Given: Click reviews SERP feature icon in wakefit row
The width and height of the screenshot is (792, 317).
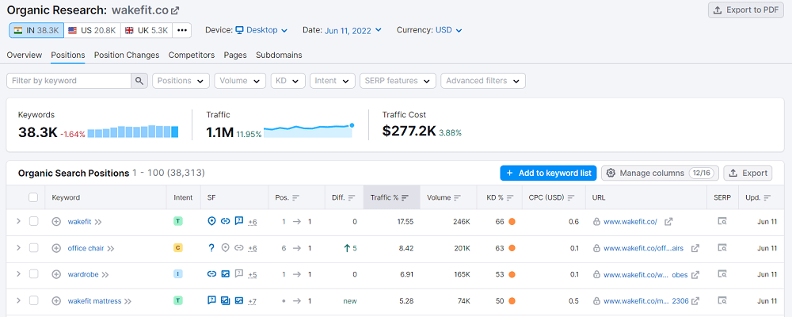Looking at the screenshot, I should (x=239, y=221).
